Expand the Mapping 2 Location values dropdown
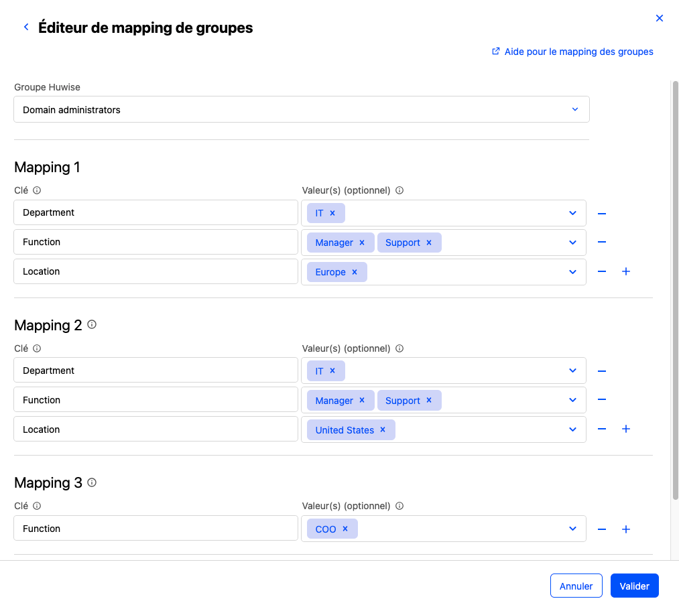679x607 pixels. (572, 429)
